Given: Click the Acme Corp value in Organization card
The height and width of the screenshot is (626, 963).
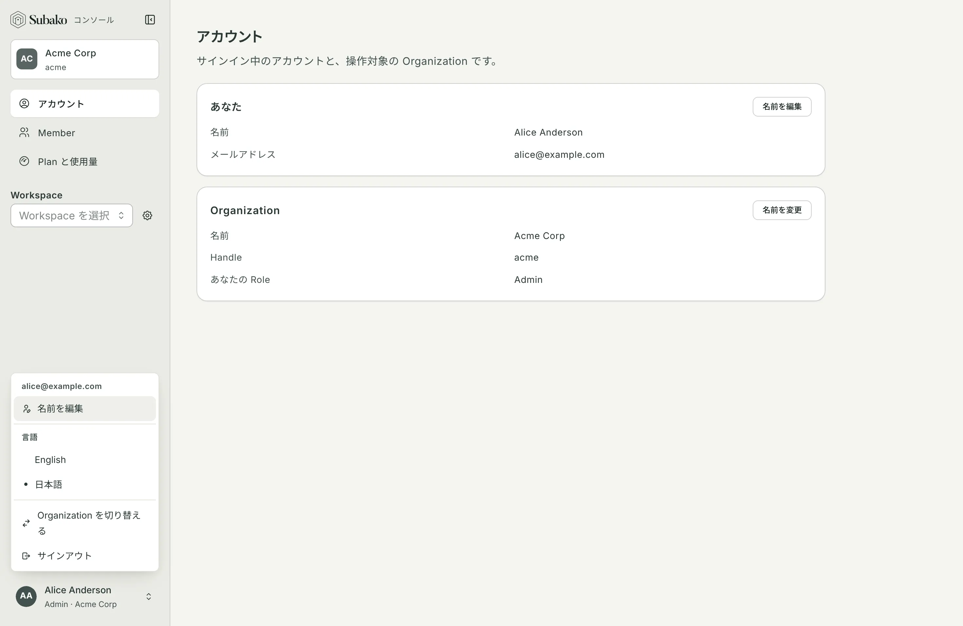Looking at the screenshot, I should click(539, 236).
